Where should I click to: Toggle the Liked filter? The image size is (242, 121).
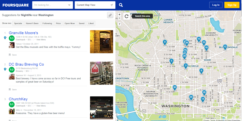(91, 23)
